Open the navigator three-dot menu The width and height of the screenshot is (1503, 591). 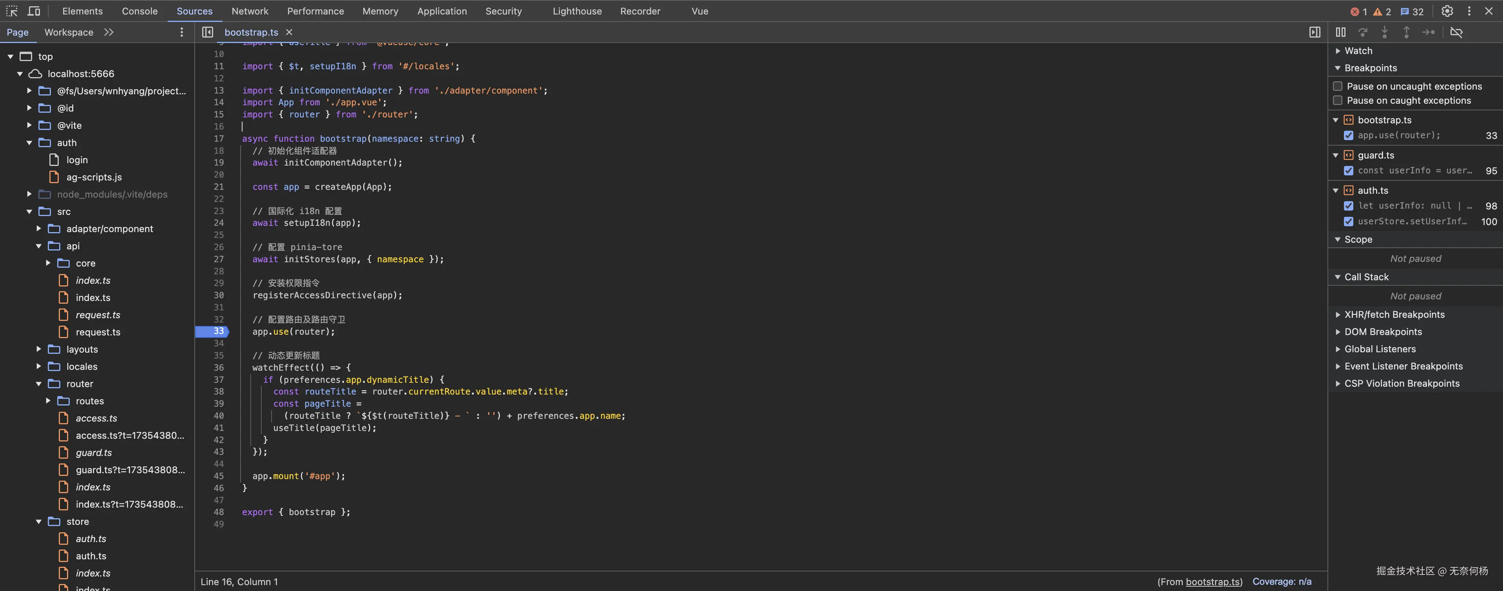point(181,32)
